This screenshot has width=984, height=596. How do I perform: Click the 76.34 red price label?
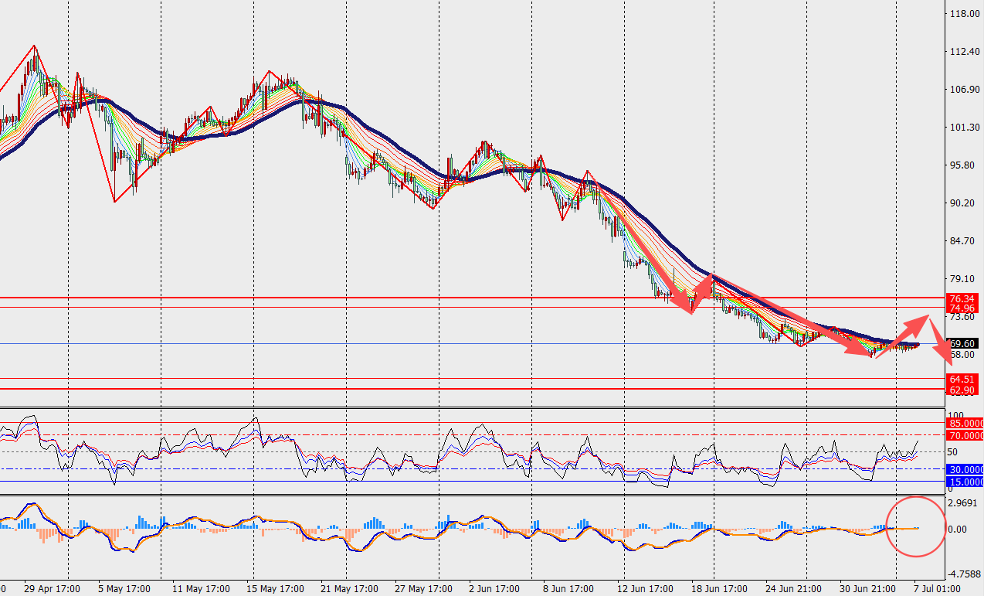pyautogui.click(x=961, y=298)
